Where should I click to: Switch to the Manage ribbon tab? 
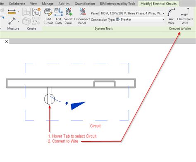pos(48,4)
